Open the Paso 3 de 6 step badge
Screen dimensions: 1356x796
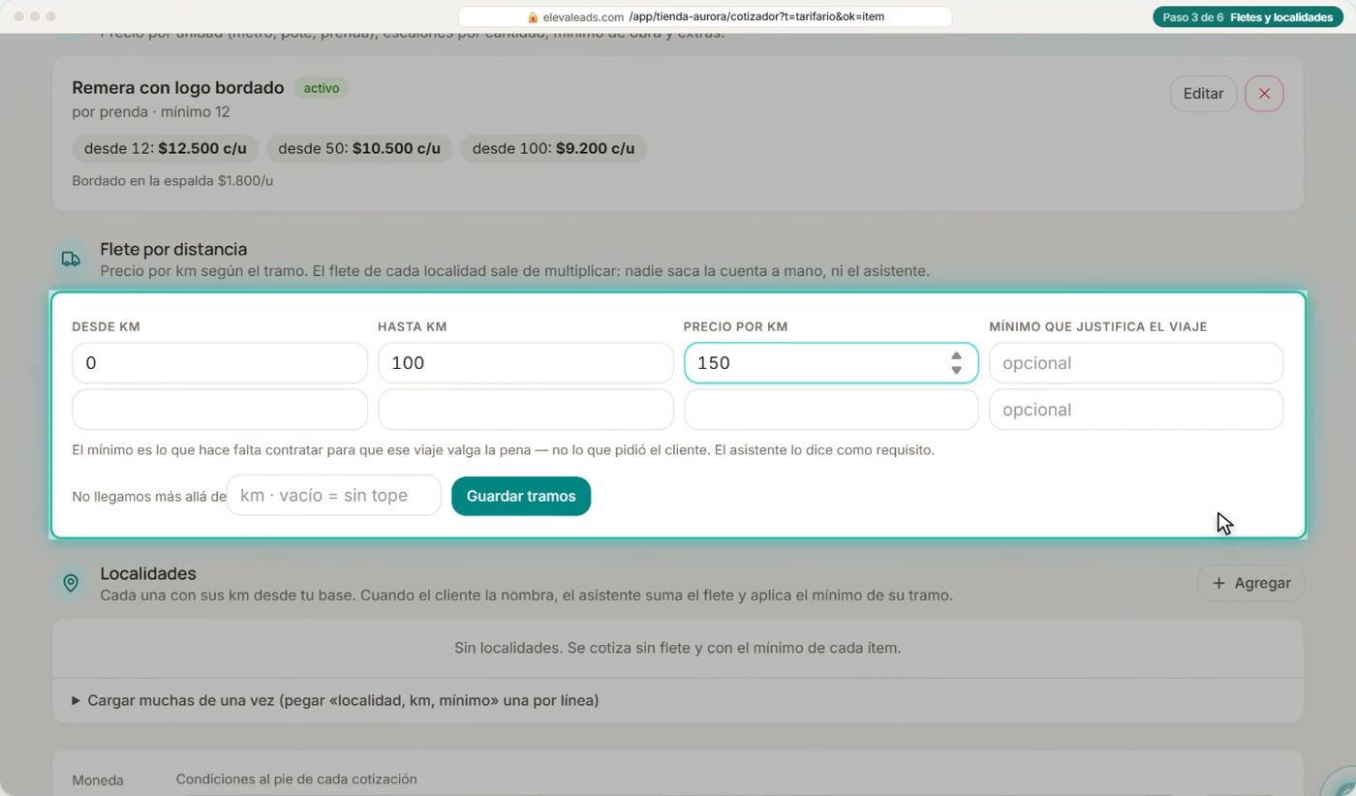point(1248,17)
